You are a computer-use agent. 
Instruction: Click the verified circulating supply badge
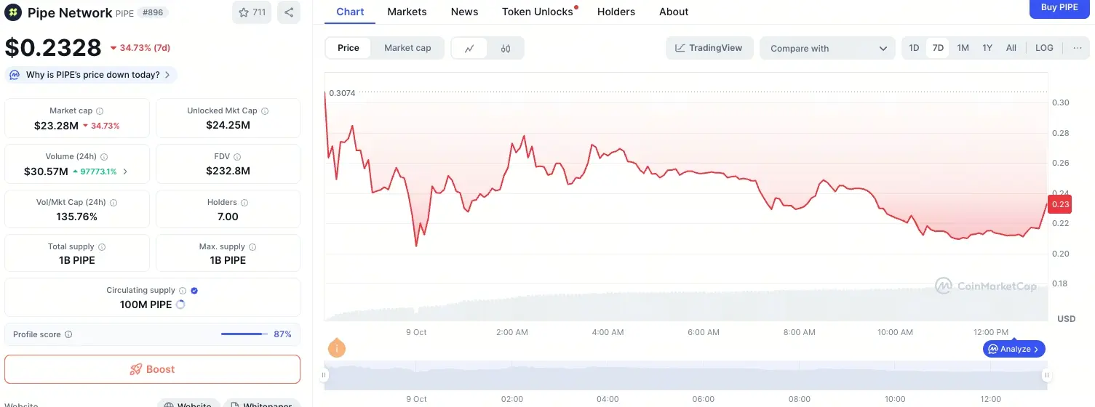coord(194,291)
